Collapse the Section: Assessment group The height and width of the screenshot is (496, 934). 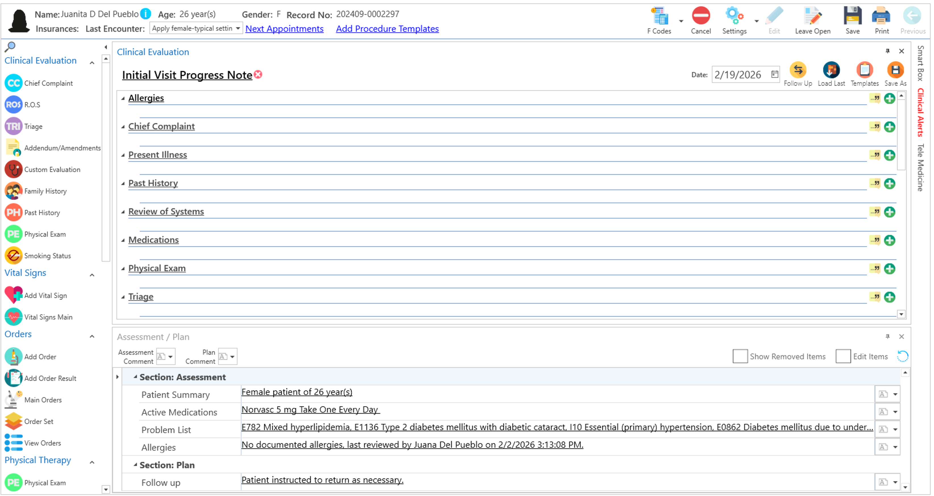(x=135, y=377)
